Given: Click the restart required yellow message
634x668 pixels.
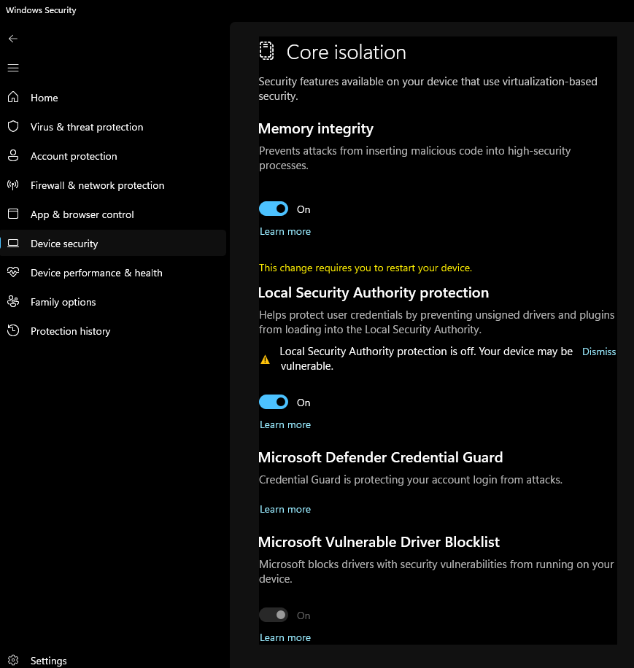Looking at the screenshot, I should tap(366, 268).
